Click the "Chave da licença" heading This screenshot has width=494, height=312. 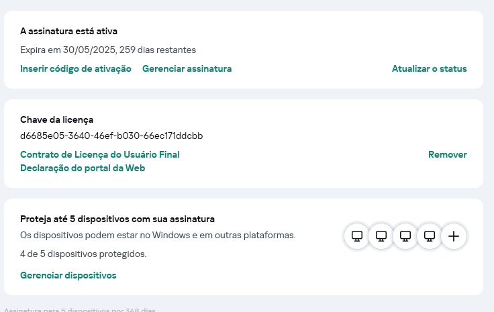(x=57, y=119)
